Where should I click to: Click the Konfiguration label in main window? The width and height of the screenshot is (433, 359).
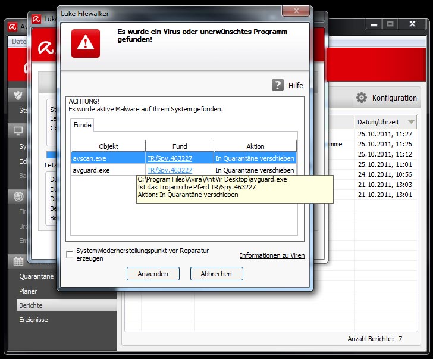[394, 98]
